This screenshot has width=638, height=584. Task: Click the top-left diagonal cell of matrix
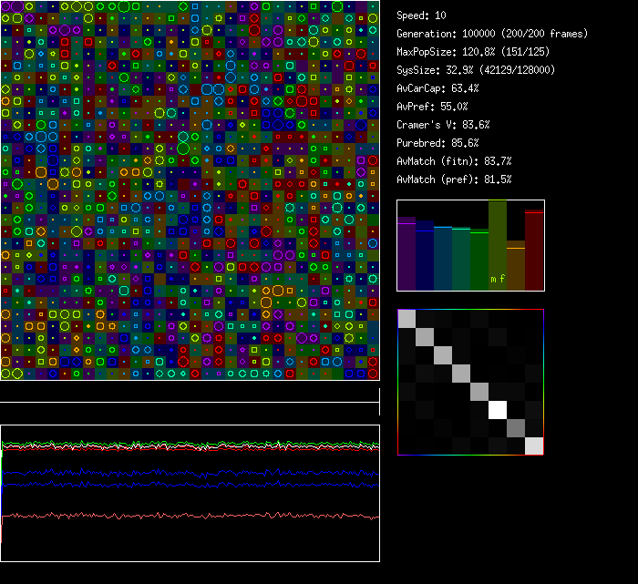[406, 318]
